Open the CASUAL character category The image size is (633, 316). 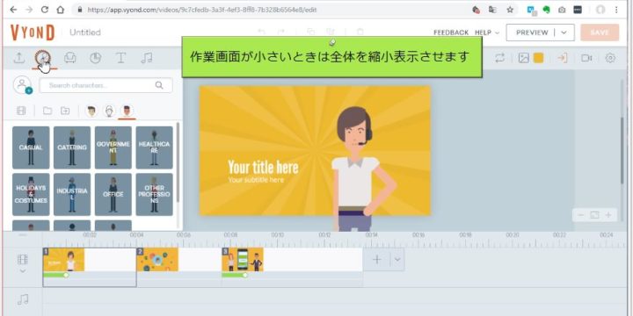31,147
